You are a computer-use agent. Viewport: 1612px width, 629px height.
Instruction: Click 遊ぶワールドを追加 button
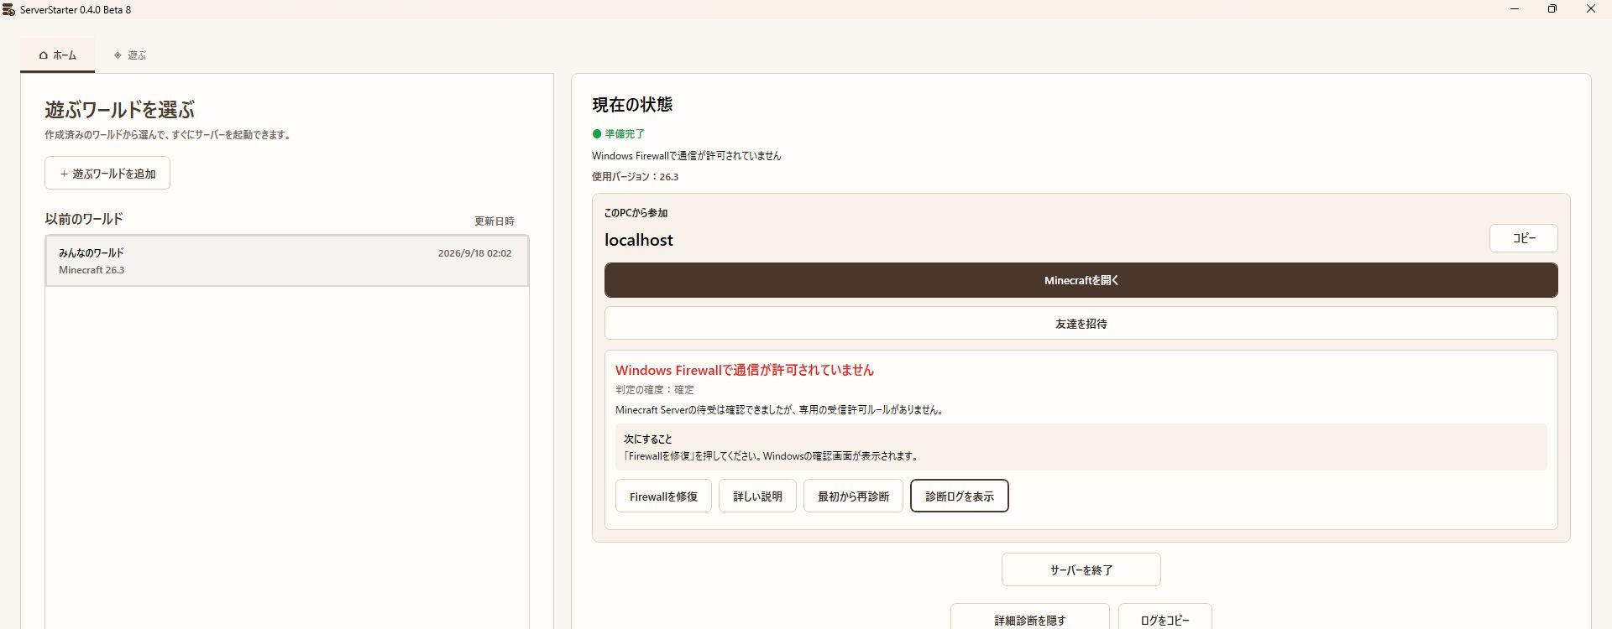(x=107, y=173)
